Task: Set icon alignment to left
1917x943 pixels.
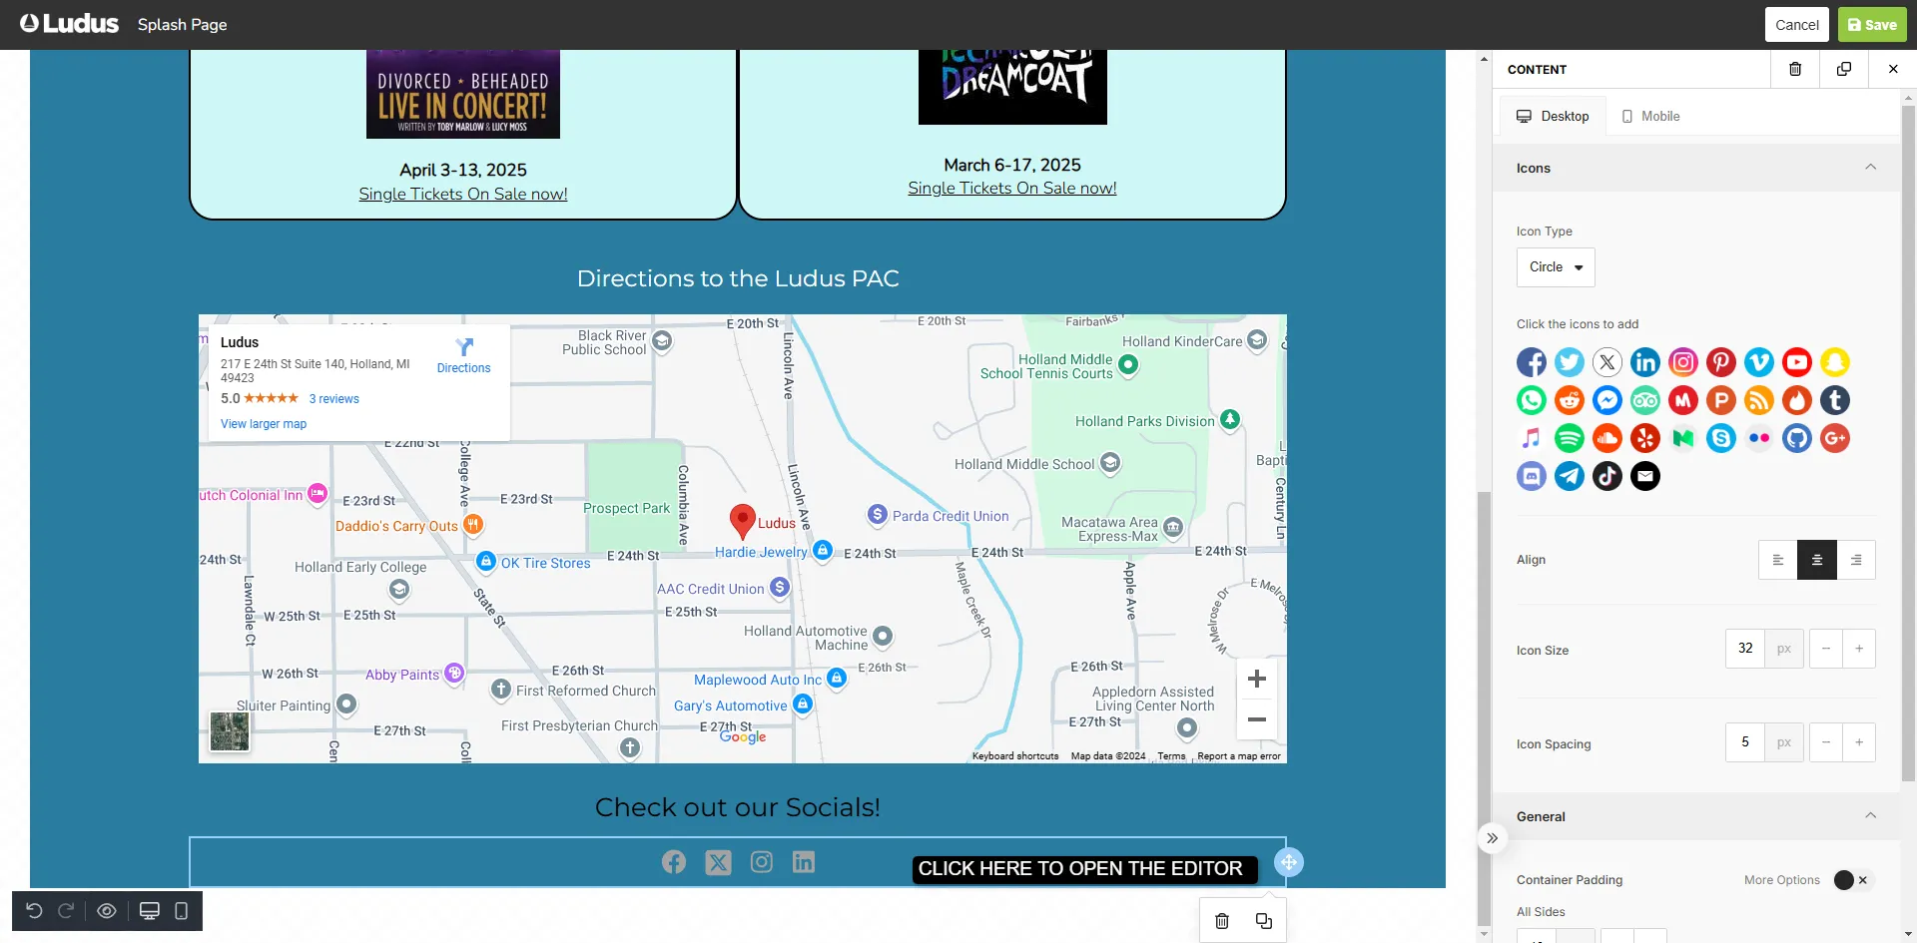Action: coord(1778,560)
